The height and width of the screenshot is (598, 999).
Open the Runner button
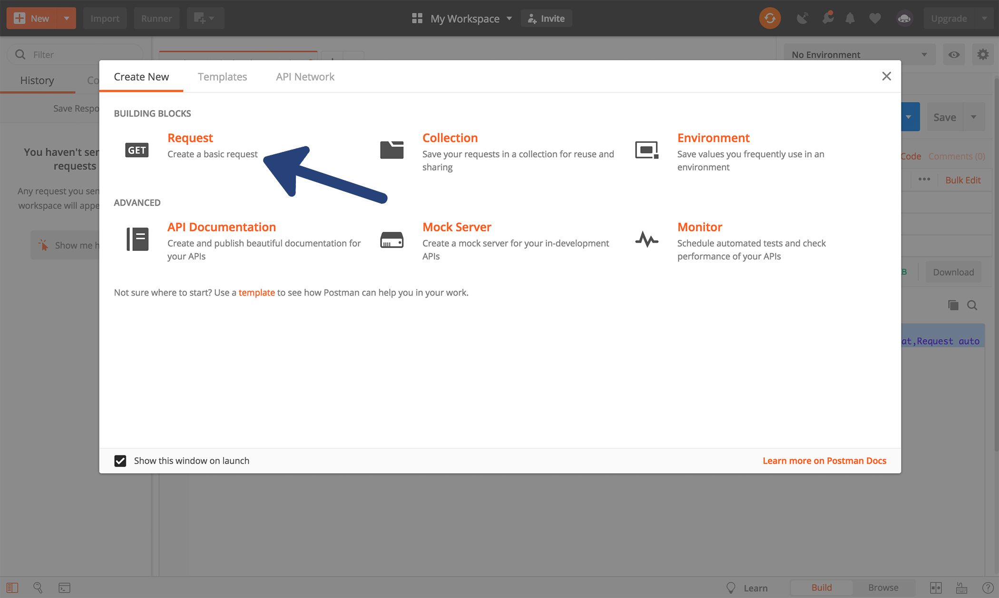[157, 19]
